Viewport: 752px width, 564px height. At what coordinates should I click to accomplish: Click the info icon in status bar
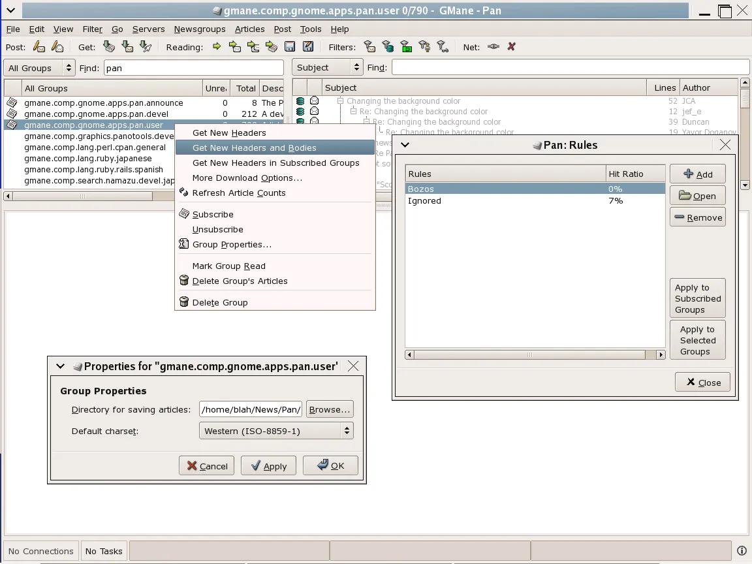[x=742, y=551]
